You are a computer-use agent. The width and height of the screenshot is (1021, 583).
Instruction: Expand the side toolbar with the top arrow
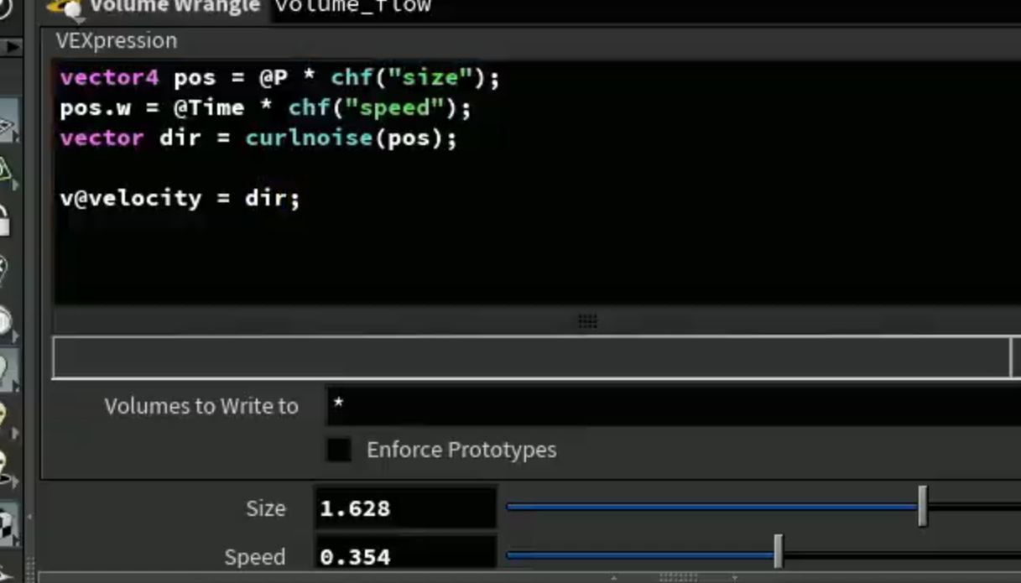(x=12, y=48)
